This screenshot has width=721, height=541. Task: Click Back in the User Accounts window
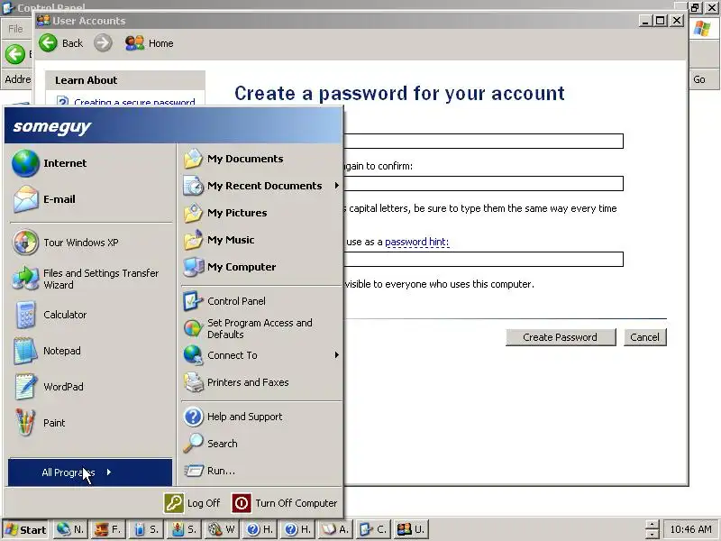coord(61,43)
